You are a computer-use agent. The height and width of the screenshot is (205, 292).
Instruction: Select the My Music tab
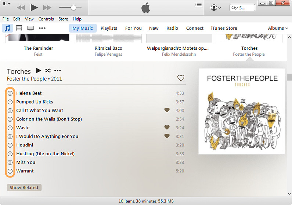(83, 28)
